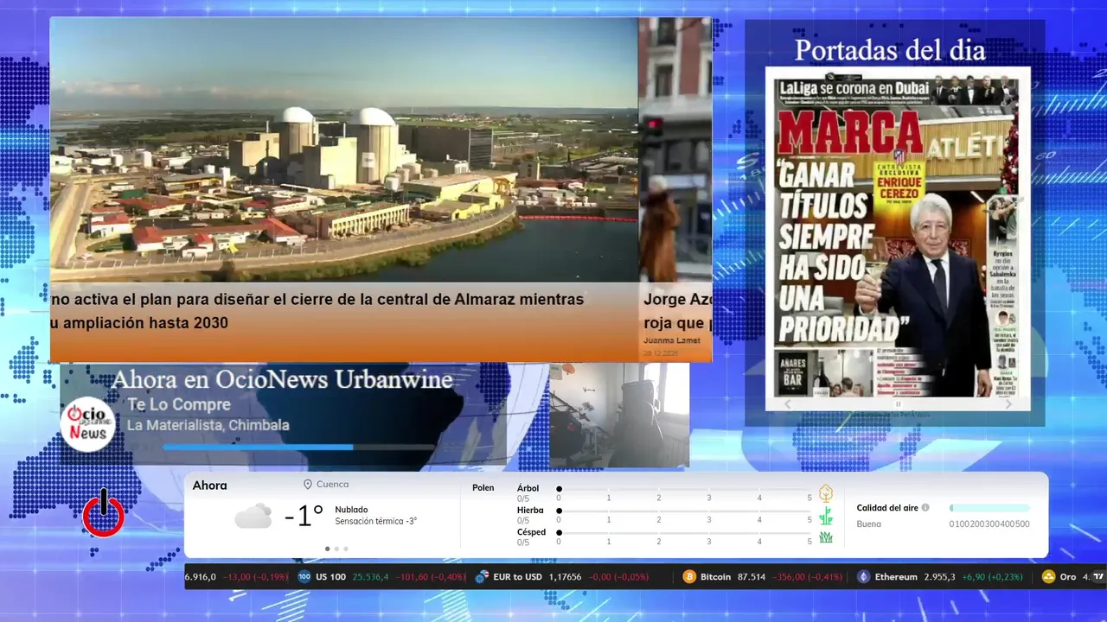Click the EUR to USD ticker label
This screenshot has width=1107, height=622.
click(x=517, y=577)
